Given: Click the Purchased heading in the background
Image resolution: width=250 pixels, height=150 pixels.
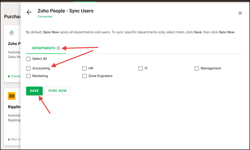Looking at the screenshot, I should coord(12,17).
